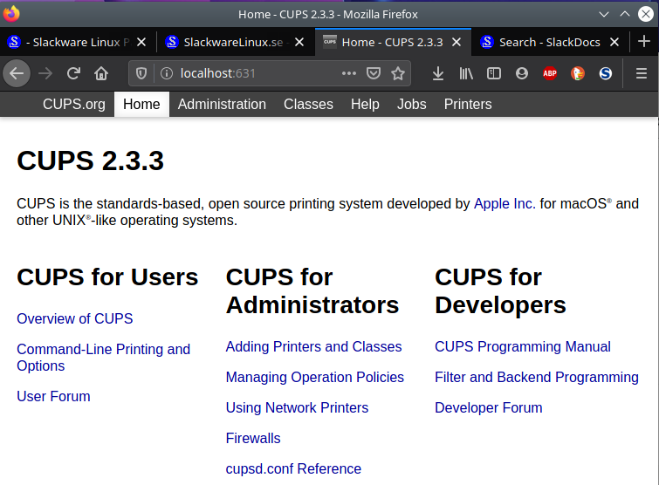Image resolution: width=659 pixels, height=485 pixels.
Task: Open the Firefox account icon
Action: pyautogui.click(x=522, y=73)
